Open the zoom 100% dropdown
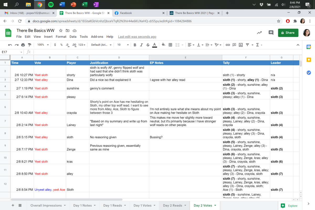The image size is (315, 210). pyautogui.click(x=43, y=45)
